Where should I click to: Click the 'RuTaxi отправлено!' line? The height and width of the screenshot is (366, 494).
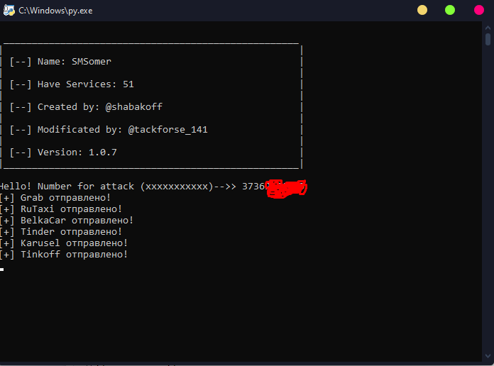click(60, 209)
